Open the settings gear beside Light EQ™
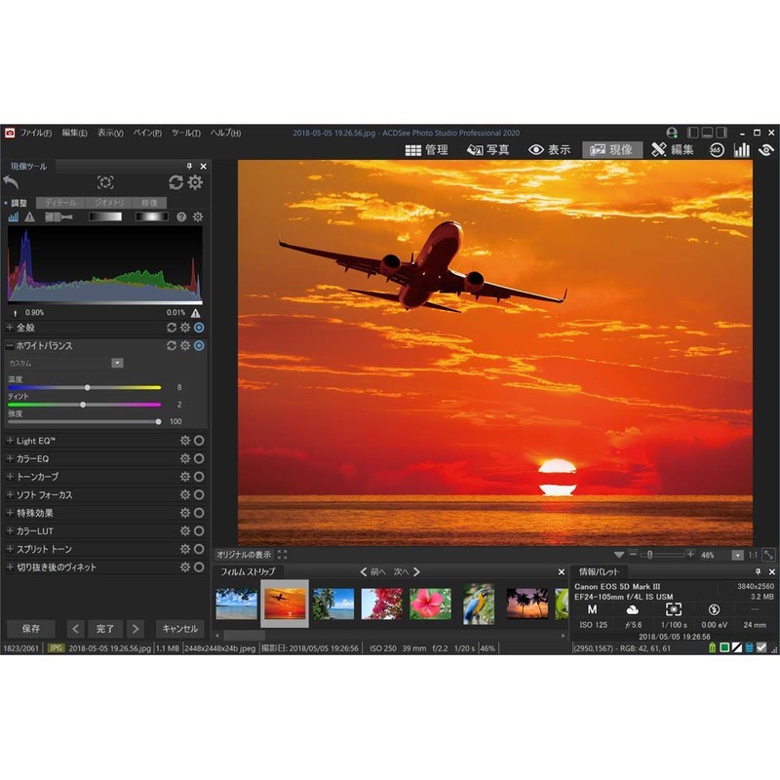780x780 pixels. pyautogui.click(x=184, y=440)
